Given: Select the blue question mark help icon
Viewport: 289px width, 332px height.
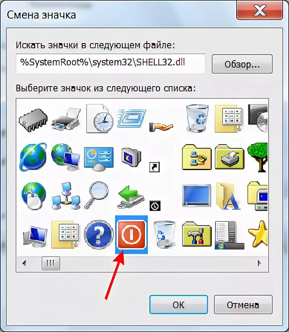Looking at the screenshot, I should point(98,234).
